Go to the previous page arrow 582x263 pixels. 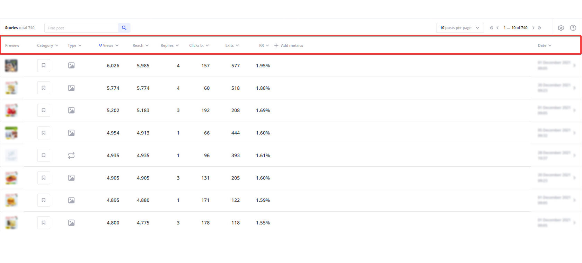[497, 28]
